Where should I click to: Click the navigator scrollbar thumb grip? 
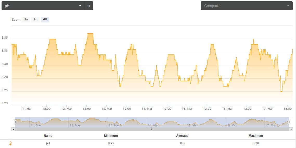pos(152,129)
